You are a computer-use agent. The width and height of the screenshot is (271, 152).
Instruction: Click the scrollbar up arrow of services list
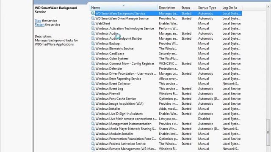(268, 7)
